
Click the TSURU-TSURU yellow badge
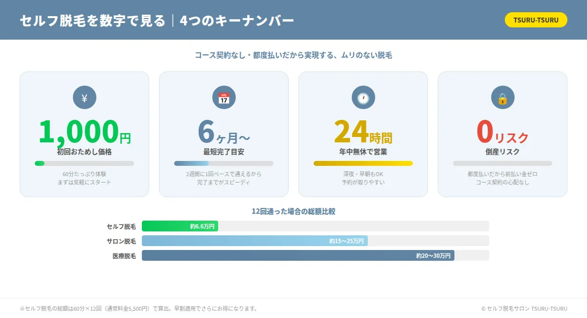tap(536, 20)
